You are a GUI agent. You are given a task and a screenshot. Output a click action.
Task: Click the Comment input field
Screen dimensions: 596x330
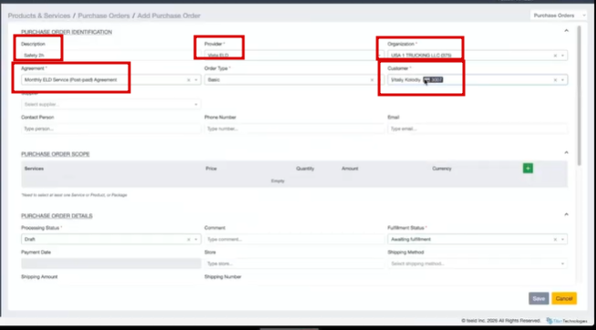pyautogui.click(x=294, y=240)
